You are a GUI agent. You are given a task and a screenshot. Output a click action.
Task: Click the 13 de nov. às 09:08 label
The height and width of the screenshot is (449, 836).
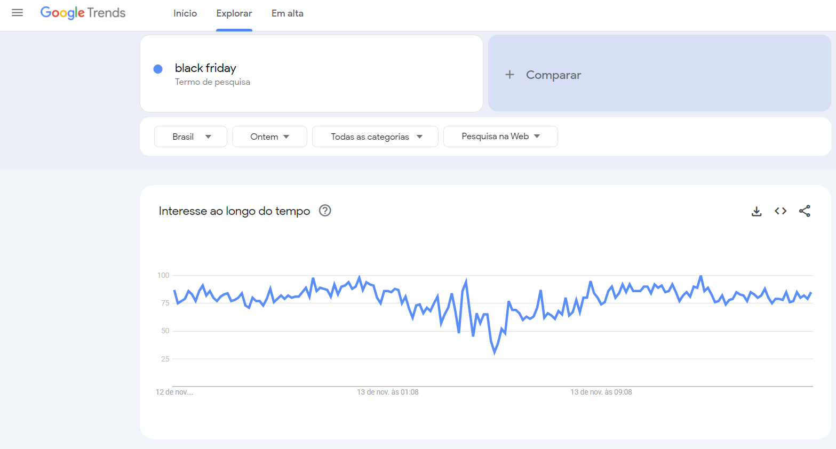tap(601, 392)
